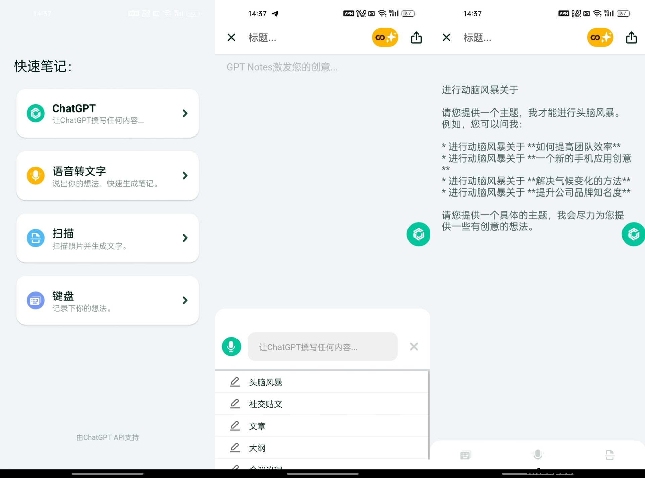Tap the VPN status icon in middle screen

click(349, 14)
